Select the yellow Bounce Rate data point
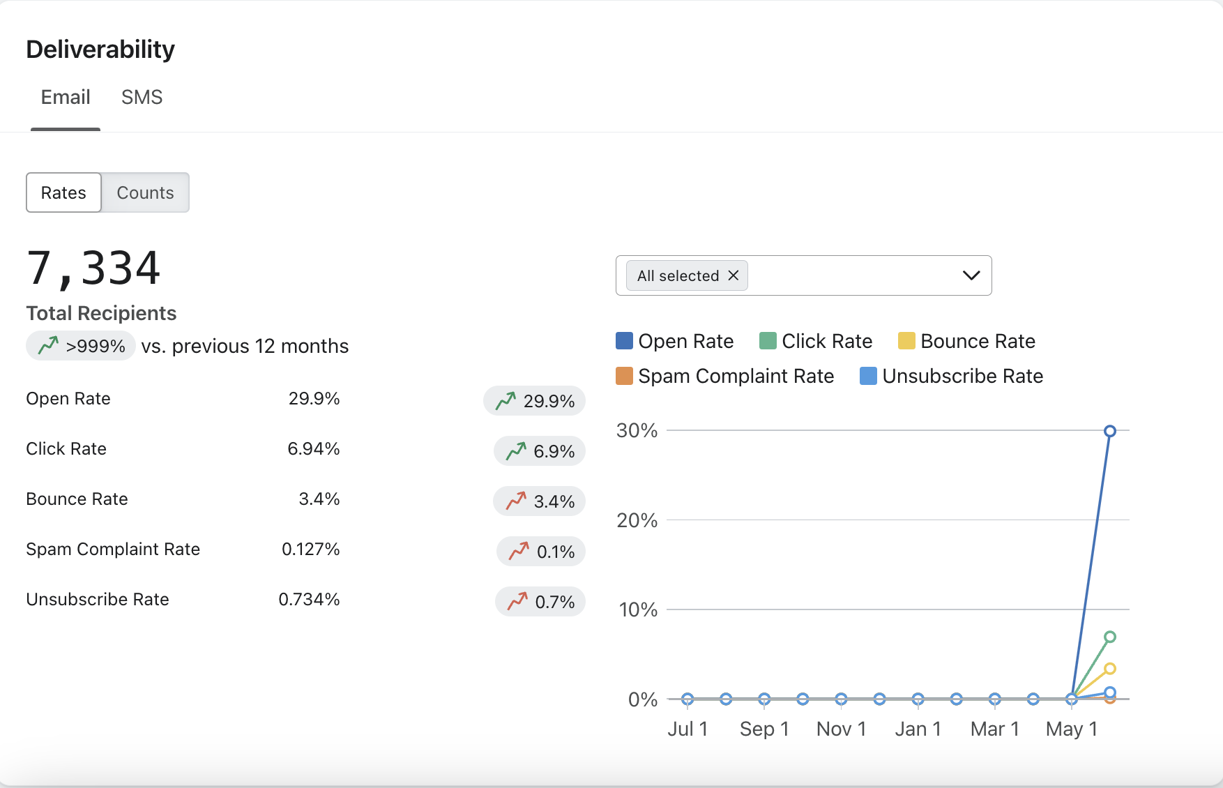 coord(1110,669)
